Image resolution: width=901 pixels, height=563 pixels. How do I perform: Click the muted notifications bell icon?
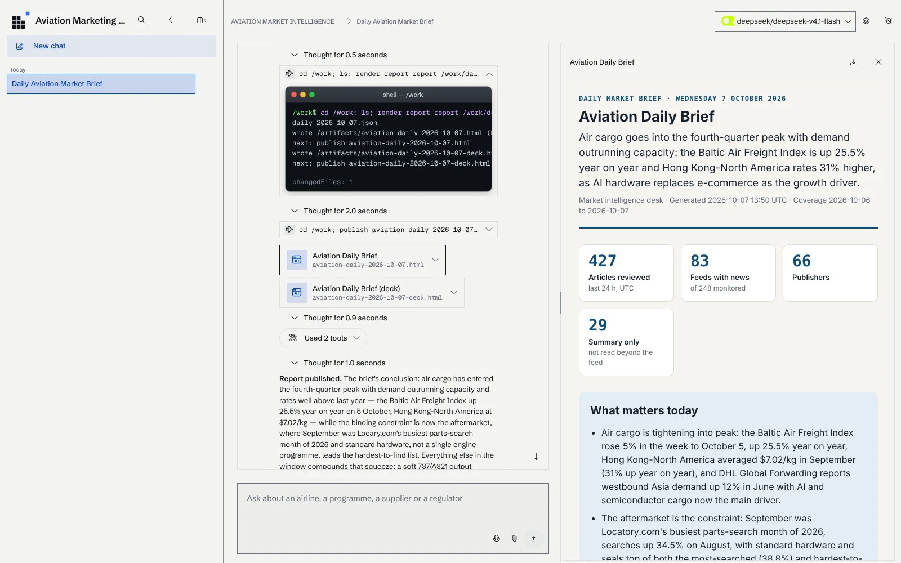[889, 21]
